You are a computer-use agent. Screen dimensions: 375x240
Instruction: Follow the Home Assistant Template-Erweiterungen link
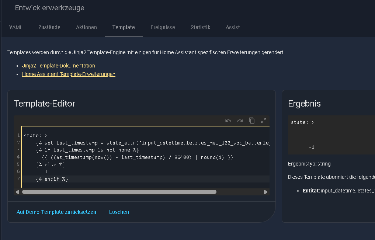tap(69, 74)
